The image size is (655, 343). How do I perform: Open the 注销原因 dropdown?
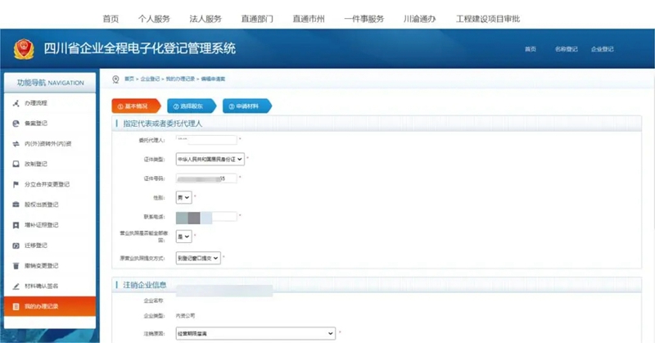pos(255,333)
